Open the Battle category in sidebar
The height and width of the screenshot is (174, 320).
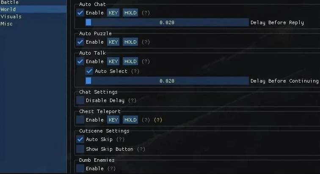click(10, 3)
